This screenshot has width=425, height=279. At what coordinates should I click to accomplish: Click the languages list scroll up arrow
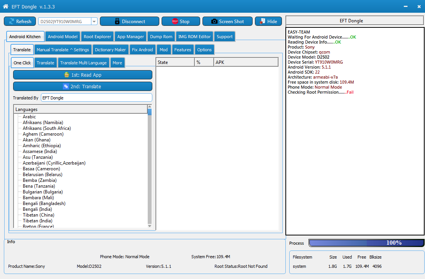click(150, 107)
